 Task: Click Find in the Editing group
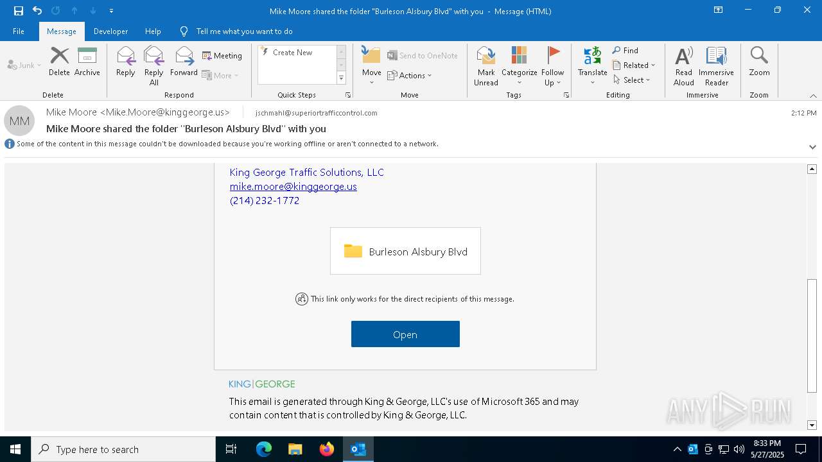625,51
